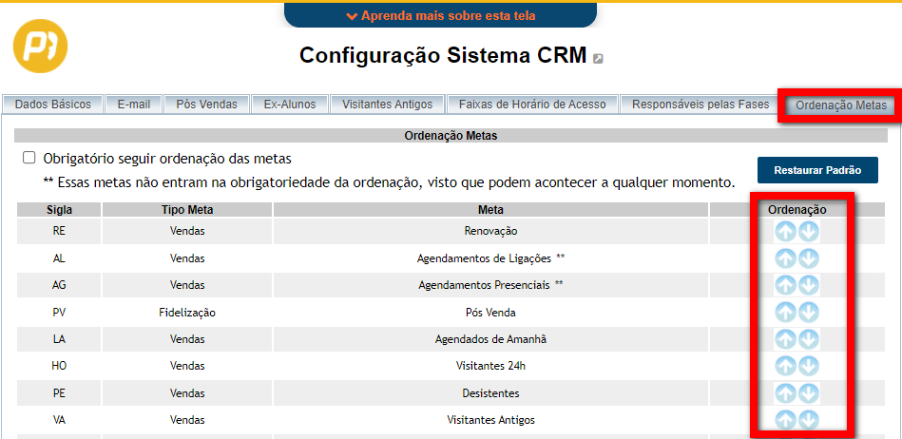This screenshot has height=439, width=902.
Task: Move Desistentes row down
Action: click(809, 393)
